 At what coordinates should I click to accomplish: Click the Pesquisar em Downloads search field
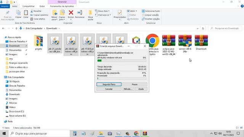point(225,29)
